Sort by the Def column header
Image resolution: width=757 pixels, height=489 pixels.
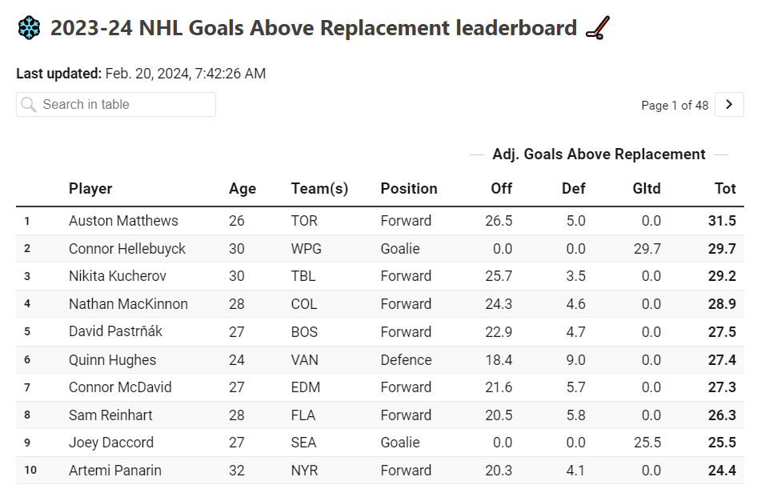[575, 189]
